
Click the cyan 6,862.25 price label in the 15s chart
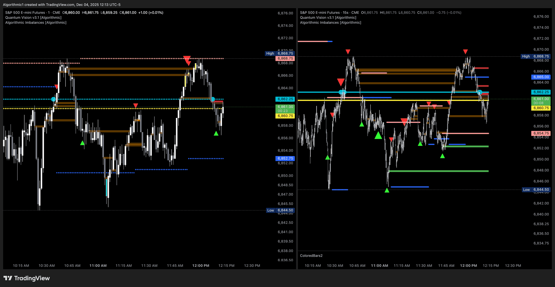click(541, 92)
